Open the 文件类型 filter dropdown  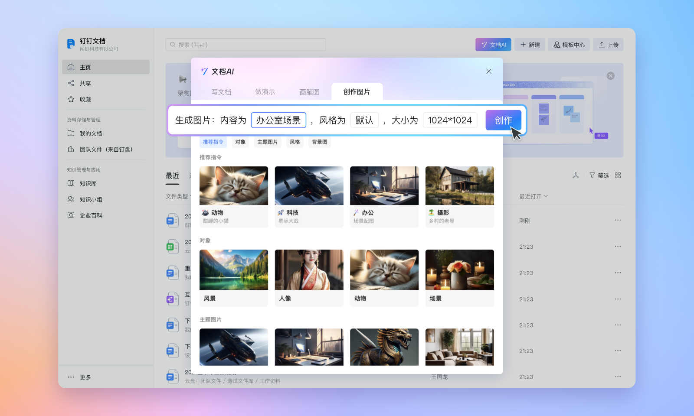177,196
